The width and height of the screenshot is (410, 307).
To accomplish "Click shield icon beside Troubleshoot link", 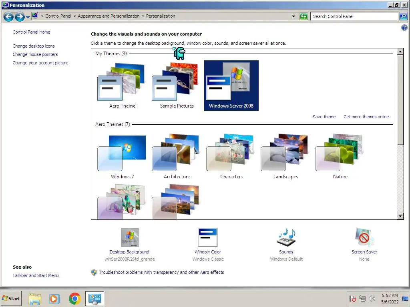I will coord(94,273).
